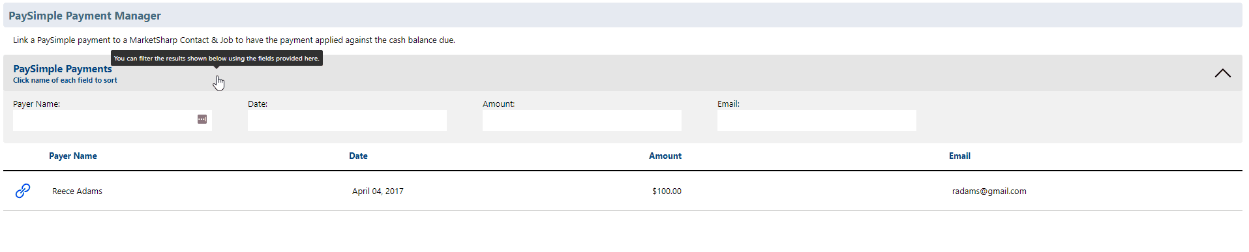This screenshot has height=252, width=1249.
Task: Click the MarketSharp Contact & Job description sentence
Action: click(x=234, y=40)
